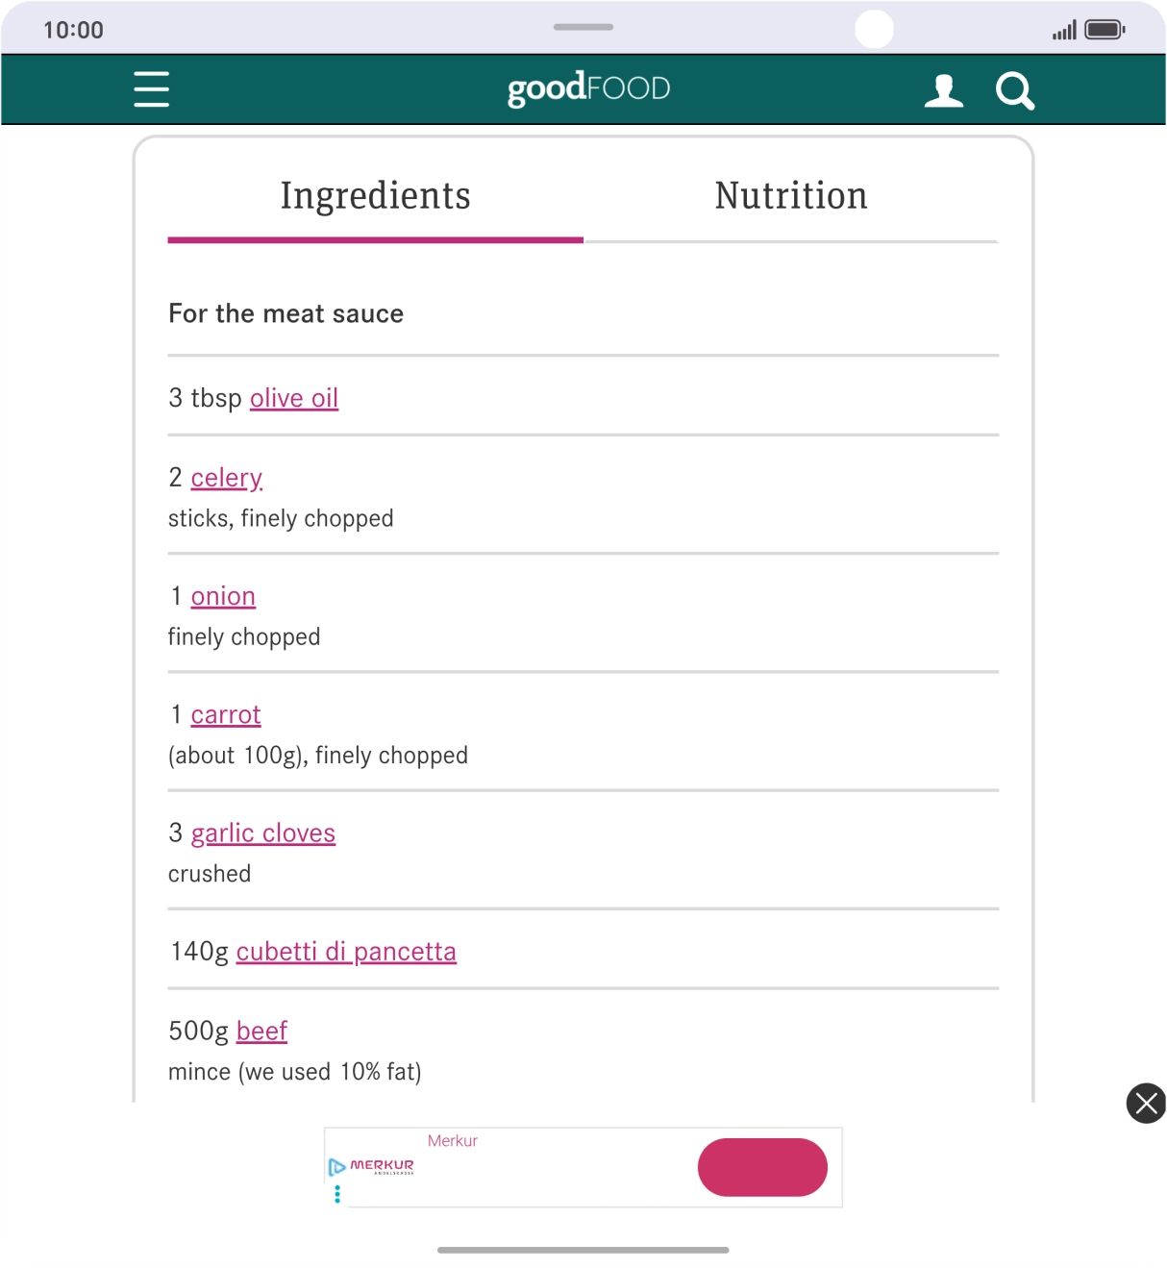Select the Ingredients tab
This screenshot has height=1268, width=1167.
[x=375, y=196]
